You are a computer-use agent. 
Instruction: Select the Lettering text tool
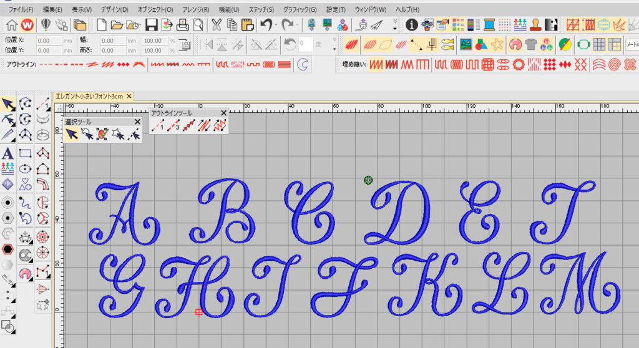point(7,153)
